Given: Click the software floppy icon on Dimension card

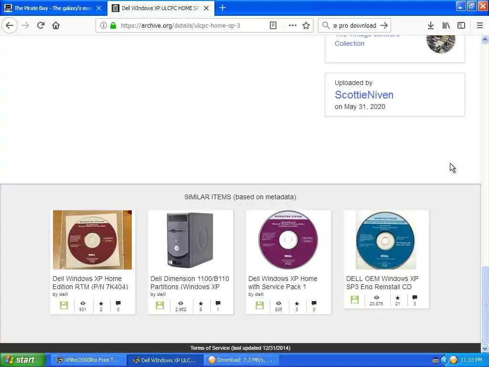Looking at the screenshot, I should coord(160,305).
